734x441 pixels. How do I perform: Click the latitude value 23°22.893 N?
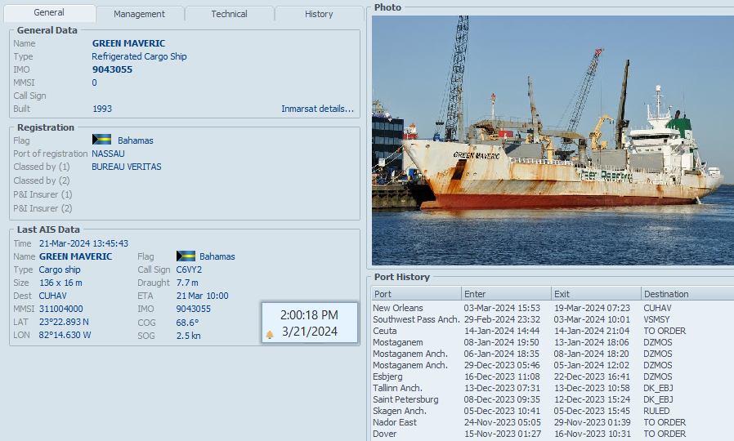click(64, 322)
